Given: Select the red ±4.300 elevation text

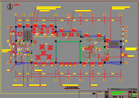Looking at the screenshot, I should pyautogui.click(x=16, y=5).
